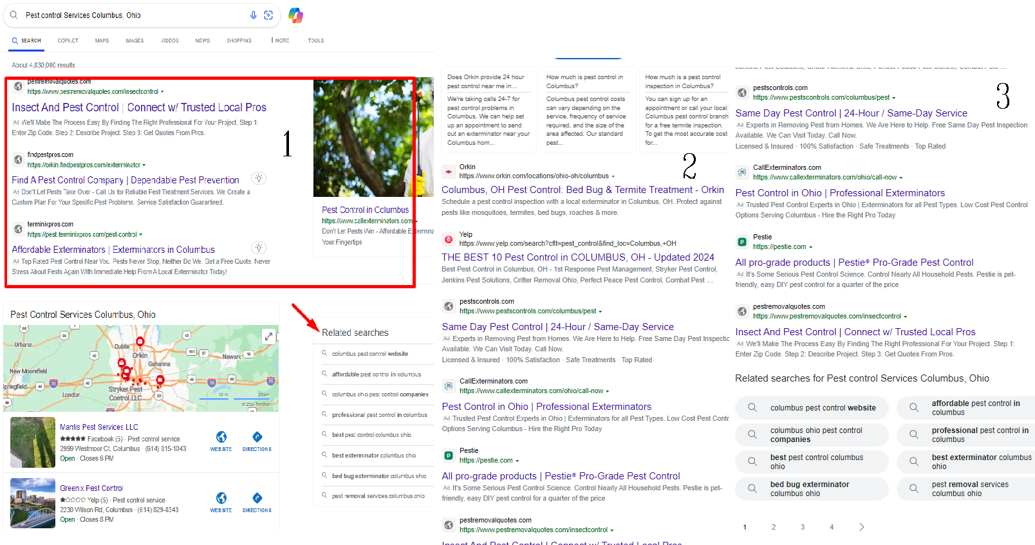Click the Yelp site favicon
Screen dimensions: 1035x545
coord(449,239)
